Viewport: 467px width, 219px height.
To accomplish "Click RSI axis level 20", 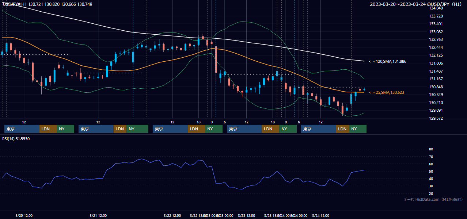I will click(431, 193).
